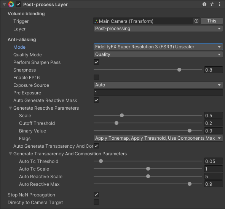The image size is (225, 209).
Task: Open the Flags dropdown
Action: [158, 138]
